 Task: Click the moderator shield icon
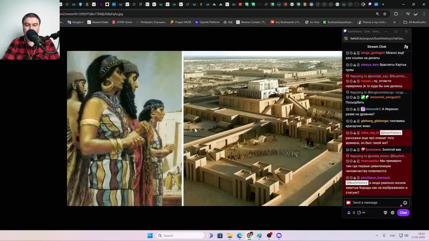(385, 213)
